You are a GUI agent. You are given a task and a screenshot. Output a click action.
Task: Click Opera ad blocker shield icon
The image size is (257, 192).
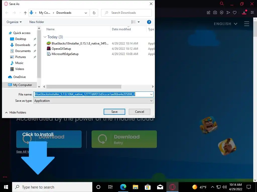pos(222,12)
